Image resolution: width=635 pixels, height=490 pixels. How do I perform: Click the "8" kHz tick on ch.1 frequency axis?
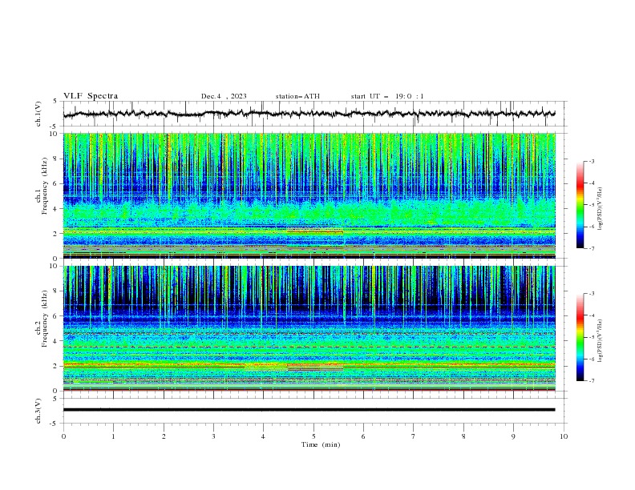55,159
